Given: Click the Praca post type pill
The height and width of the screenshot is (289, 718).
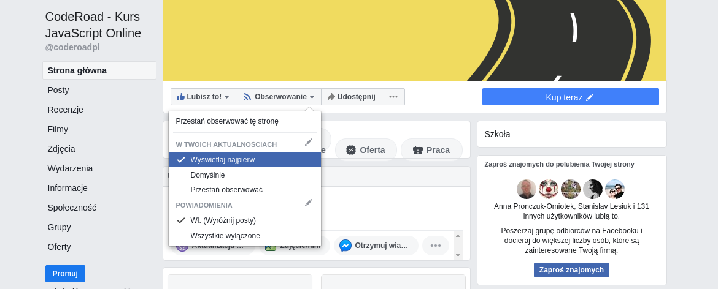Looking at the screenshot, I should click(431, 150).
